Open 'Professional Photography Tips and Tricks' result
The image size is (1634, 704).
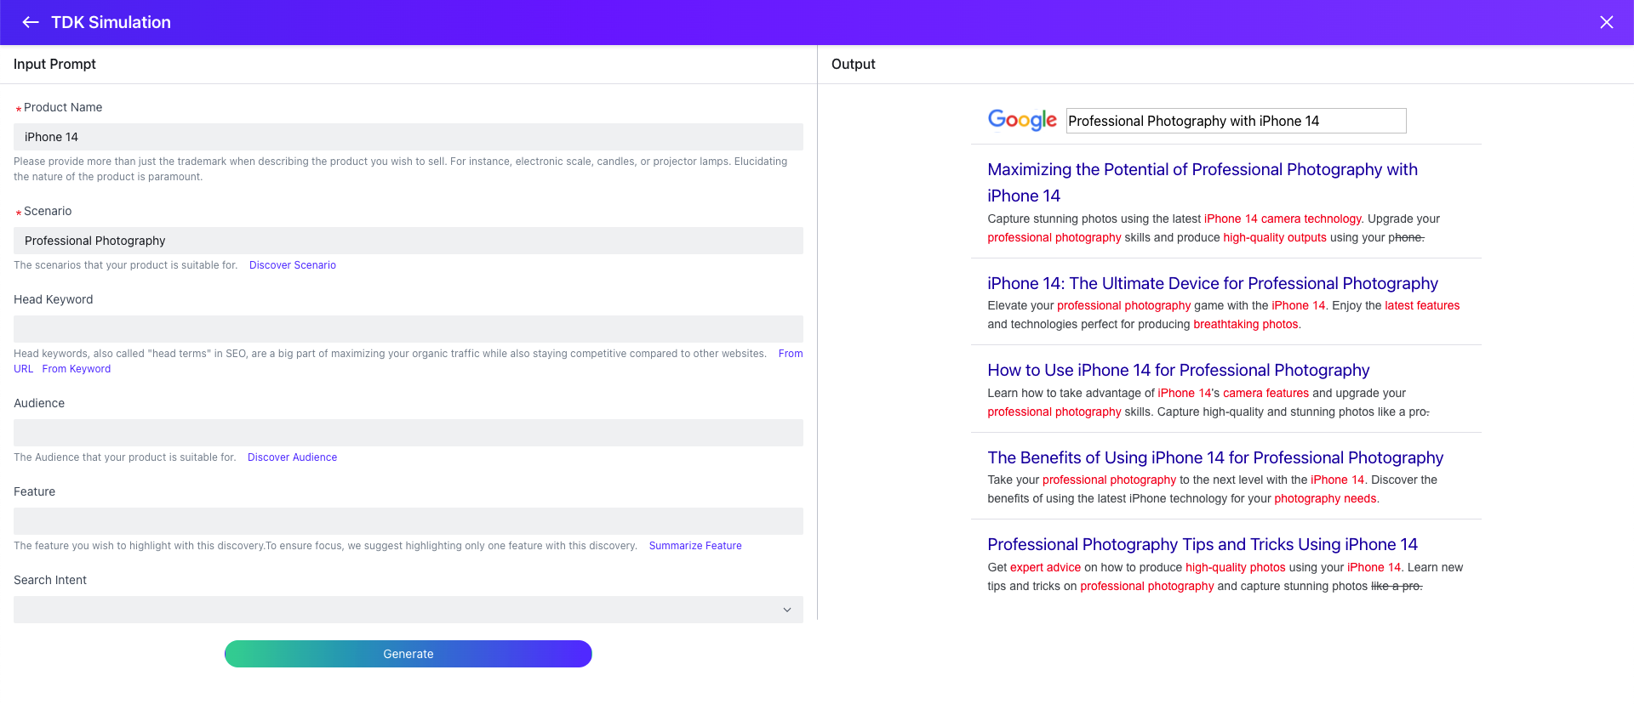point(1202,544)
